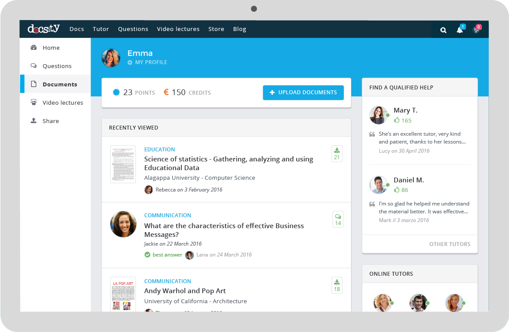Select Share in the left sidebar
This screenshot has height=332, width=509.
(x=51, y=121)
